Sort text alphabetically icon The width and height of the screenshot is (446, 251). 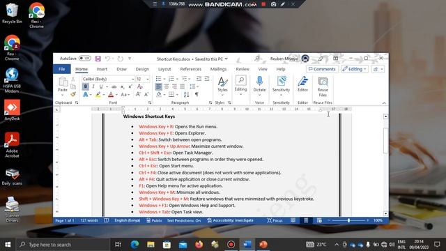186,94
